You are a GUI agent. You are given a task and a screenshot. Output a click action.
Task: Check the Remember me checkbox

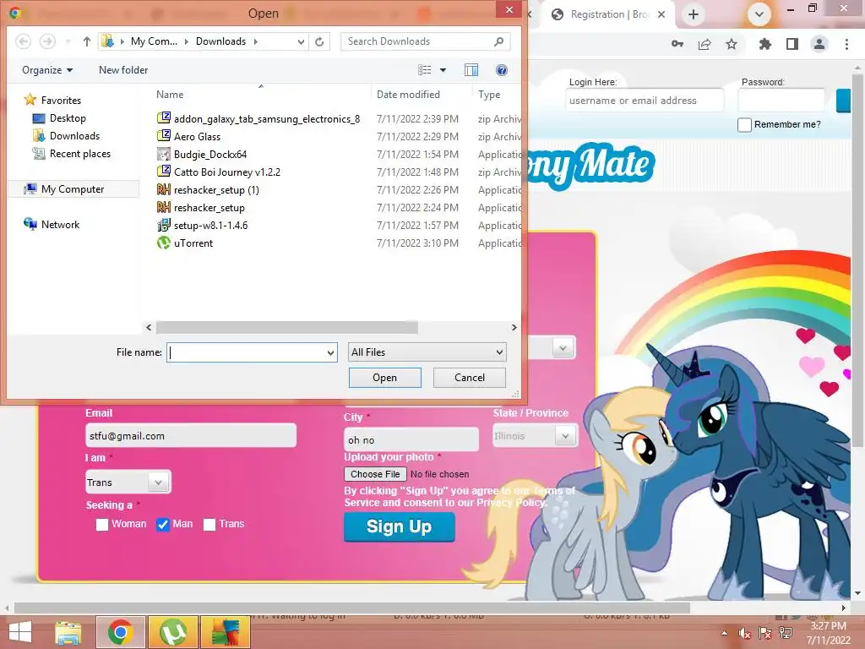point(744,125)
